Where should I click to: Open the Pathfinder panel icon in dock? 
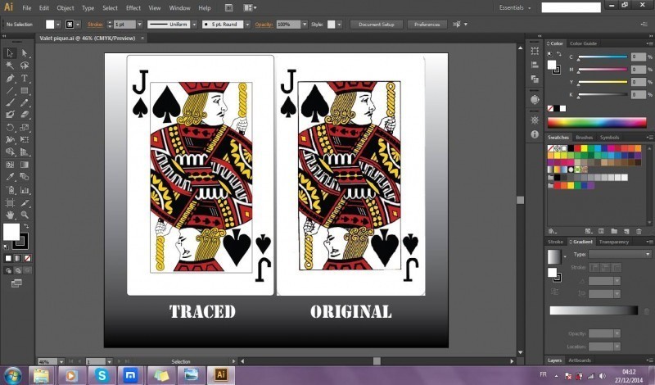535,79
